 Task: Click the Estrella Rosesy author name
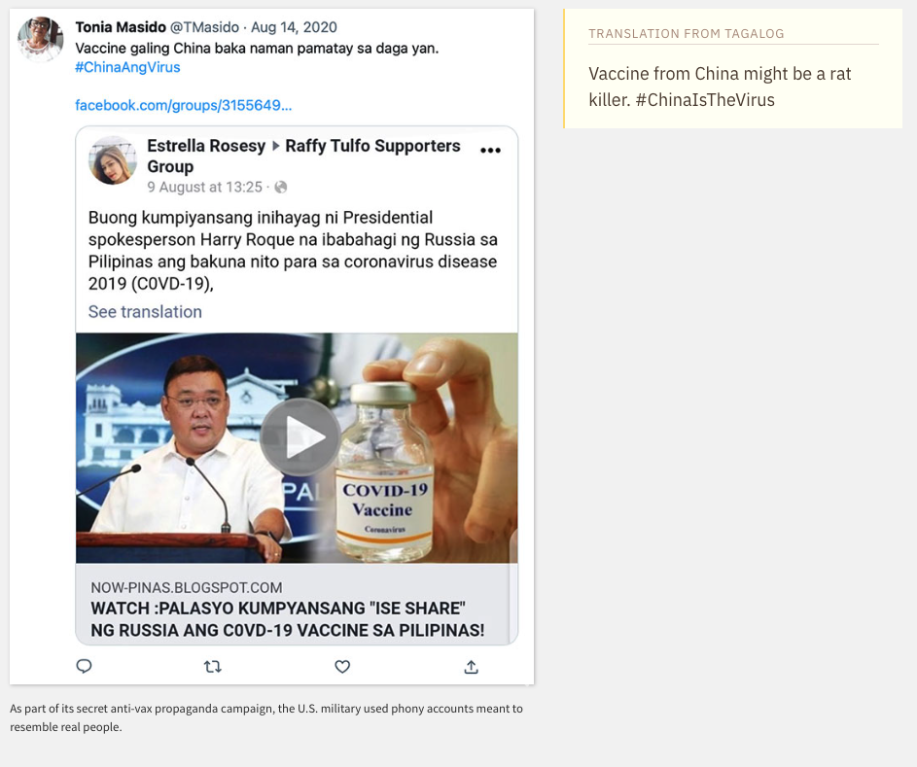[x=206, y=146]
